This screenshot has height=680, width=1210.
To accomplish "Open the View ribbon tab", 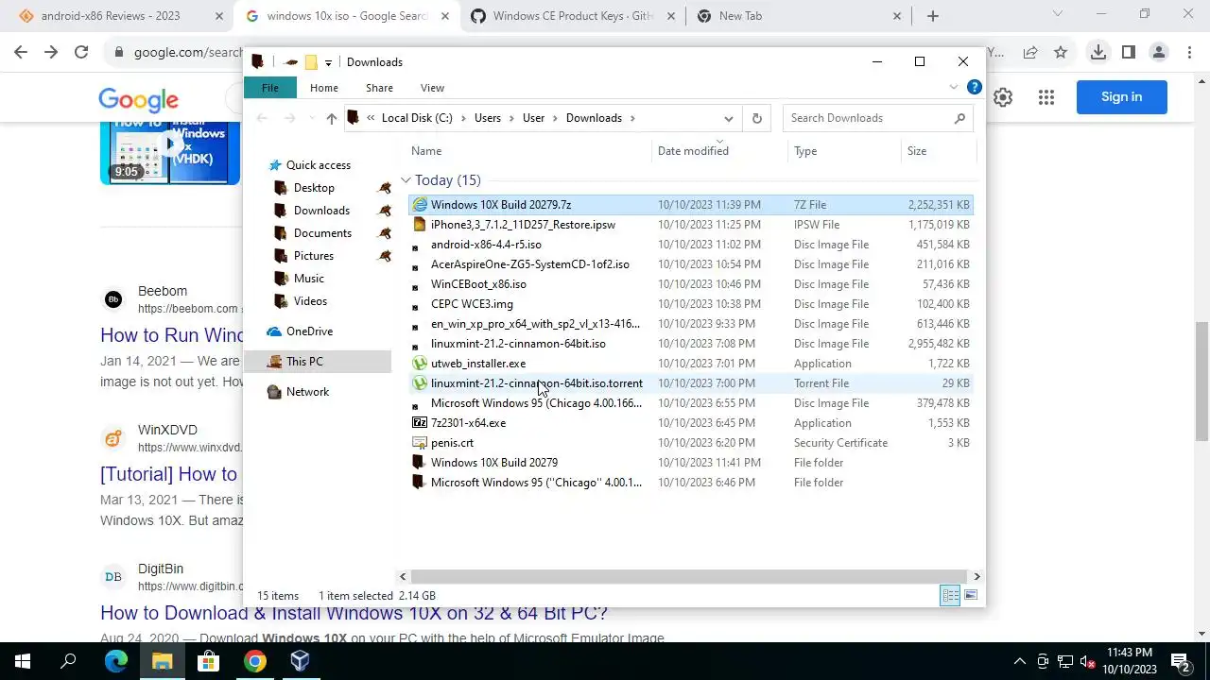I will (x=432, y=88).
